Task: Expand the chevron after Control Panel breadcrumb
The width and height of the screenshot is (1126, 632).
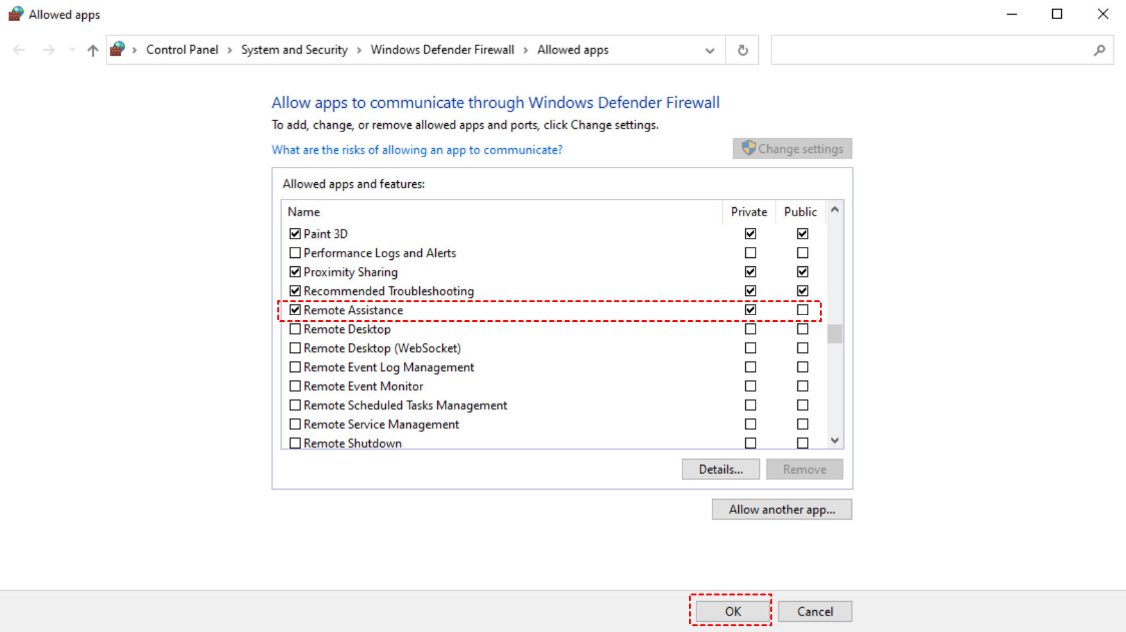Action: pos(230,50)
